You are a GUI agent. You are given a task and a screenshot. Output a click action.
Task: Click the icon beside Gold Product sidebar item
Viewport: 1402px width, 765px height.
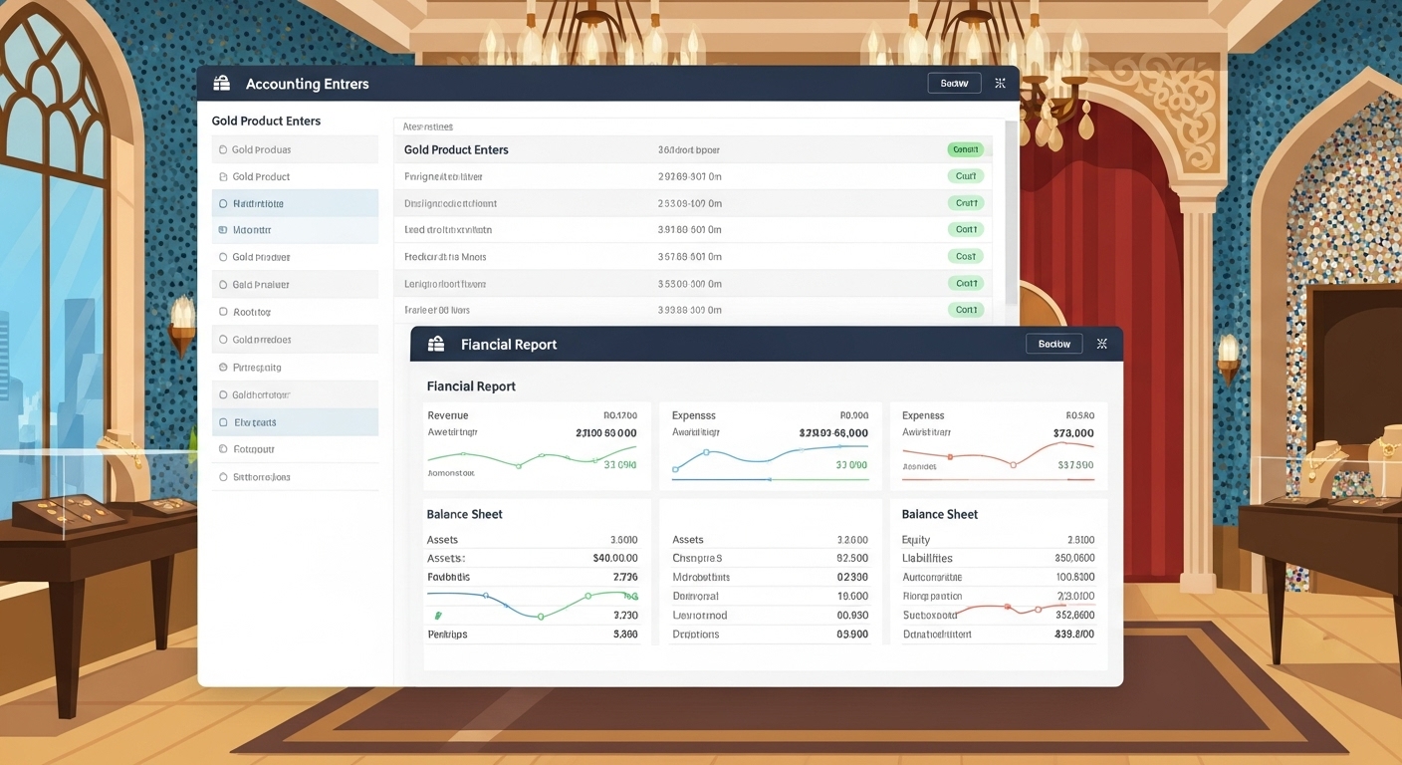[x=223, y=177]
